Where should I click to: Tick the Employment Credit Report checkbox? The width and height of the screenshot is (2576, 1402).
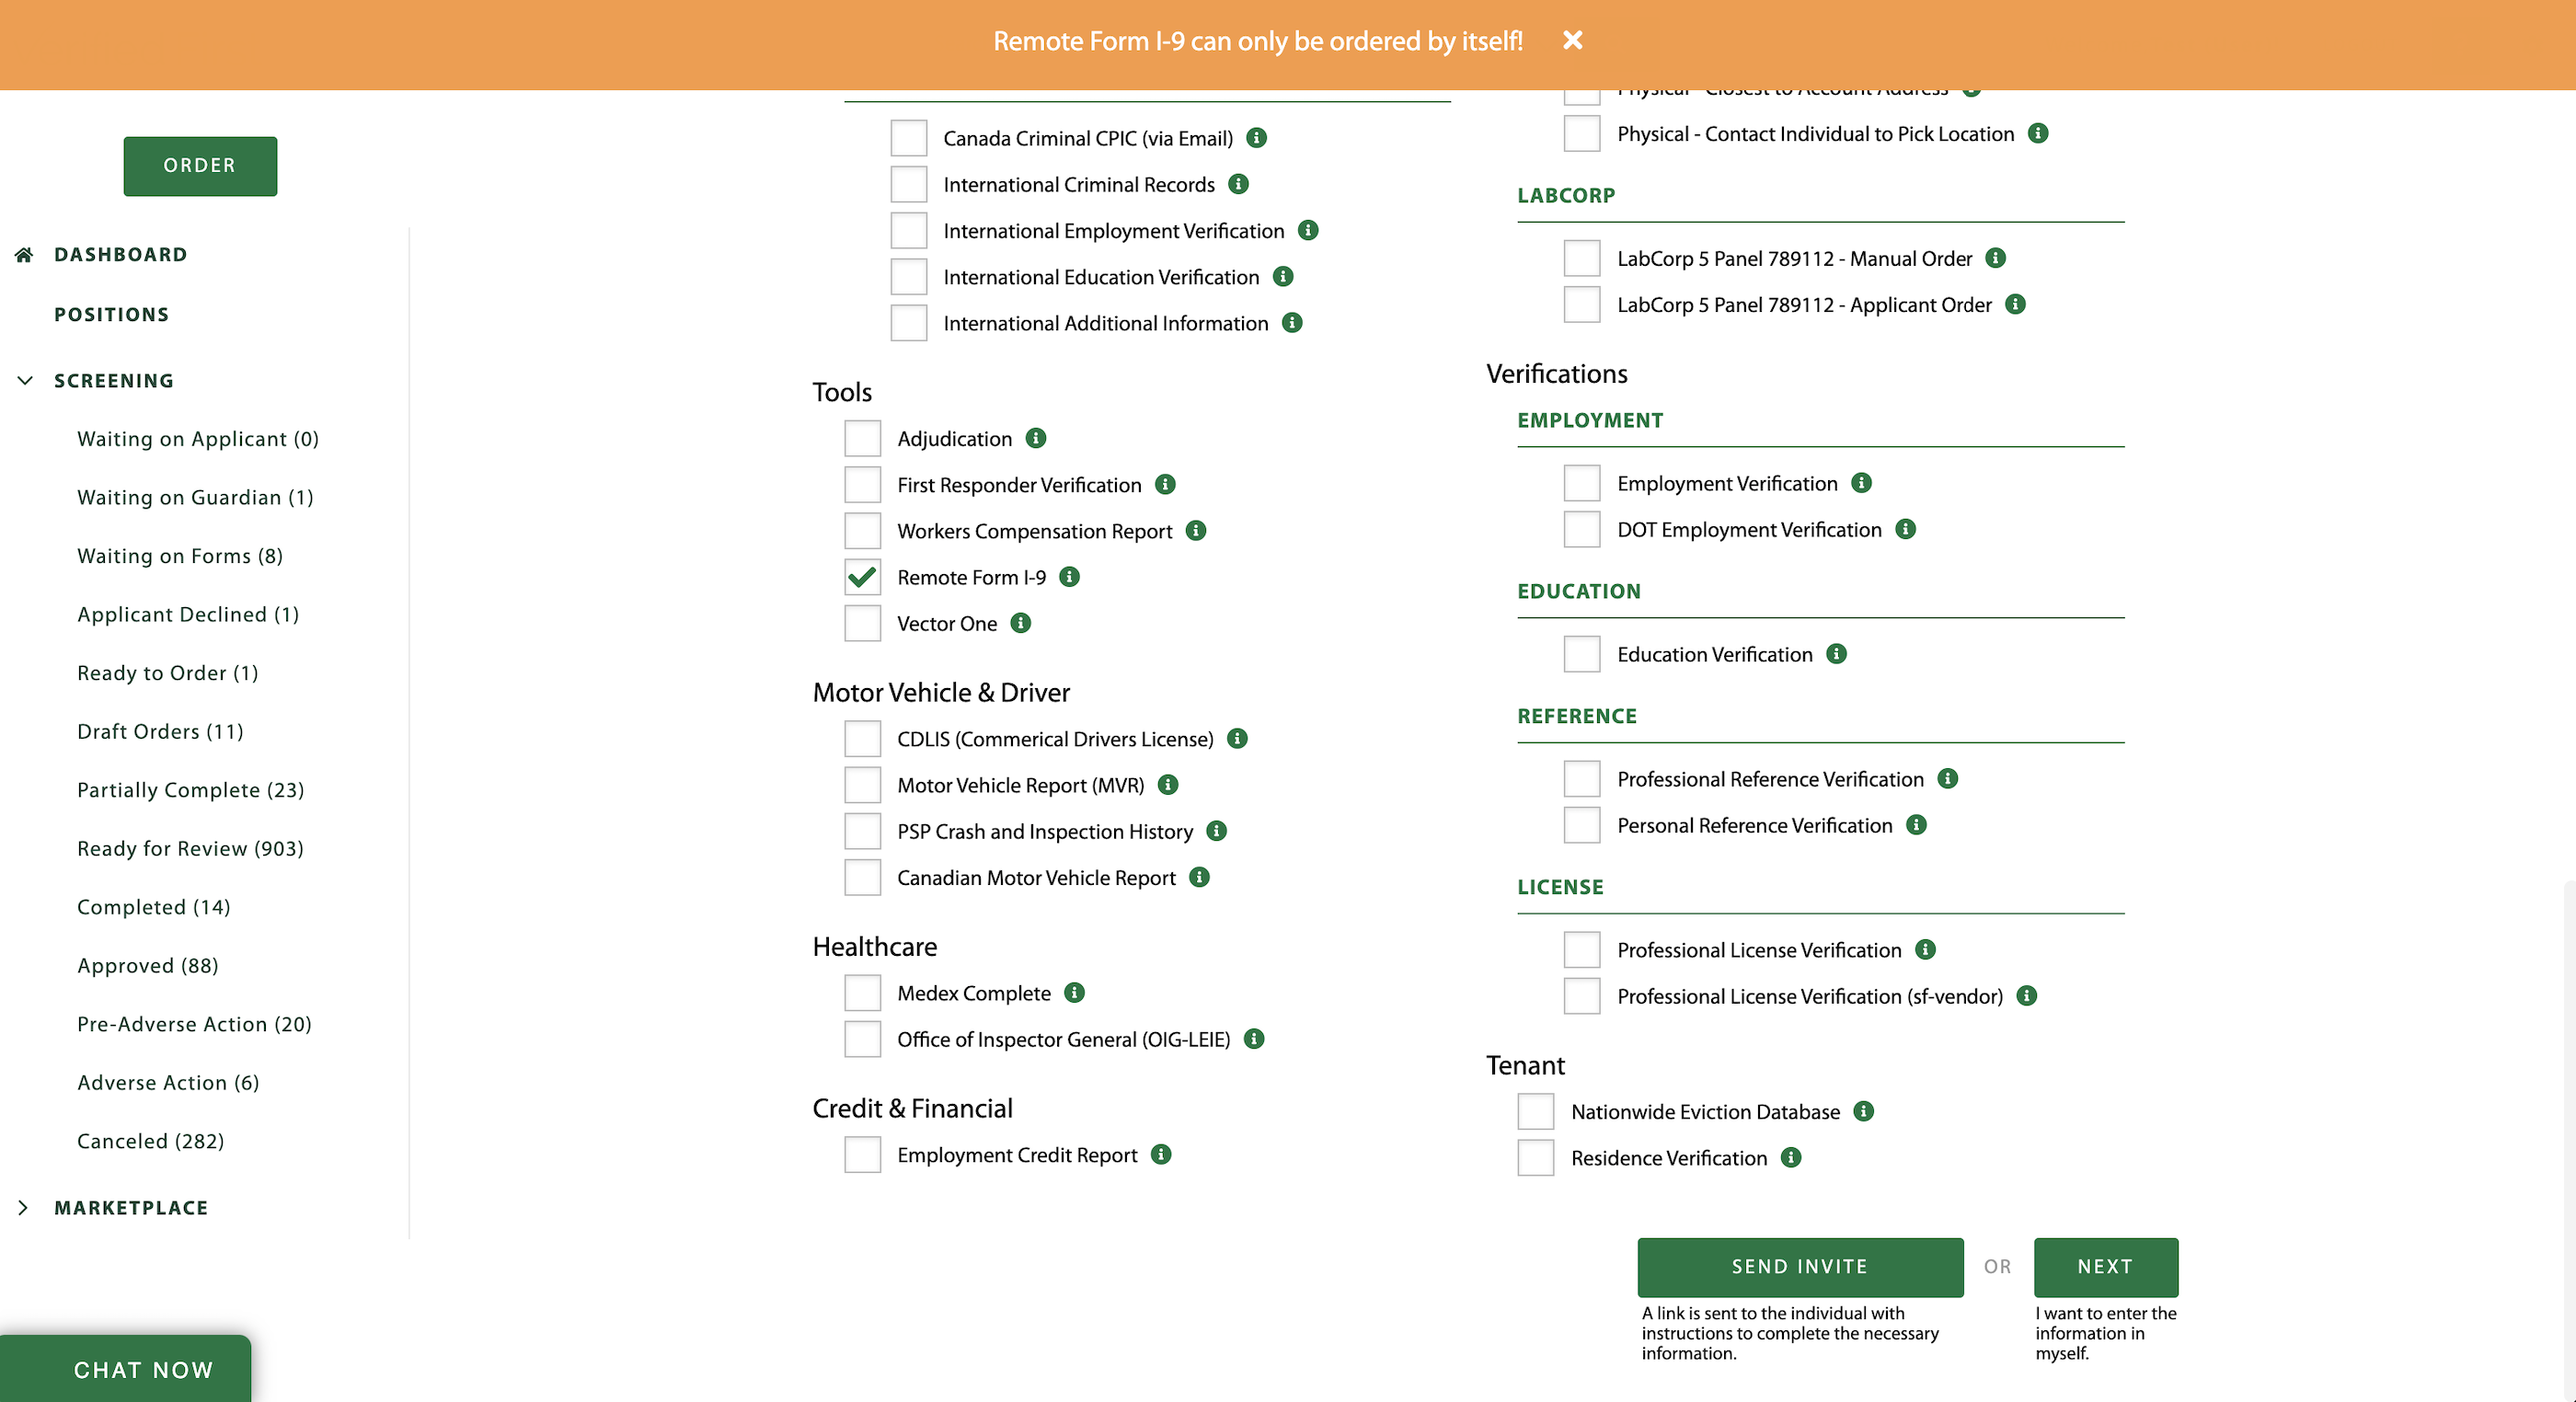tap(862, 1155)
